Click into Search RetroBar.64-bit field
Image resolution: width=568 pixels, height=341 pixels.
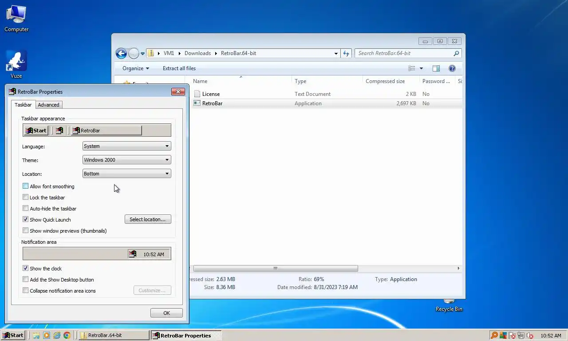pyautogui.click(x=404, y=53)
